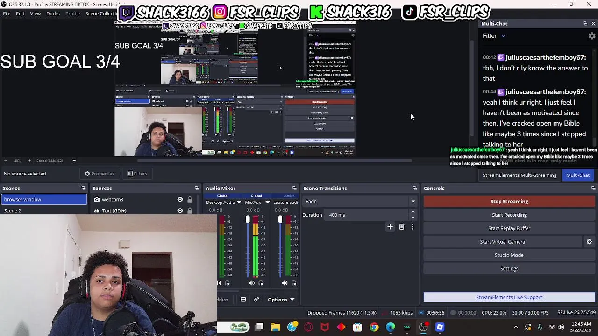Image resolution: width=598 pixels, height=336 pixels.
Task: Open the preview scaling dropdown
Action: (x=74, y=161)
